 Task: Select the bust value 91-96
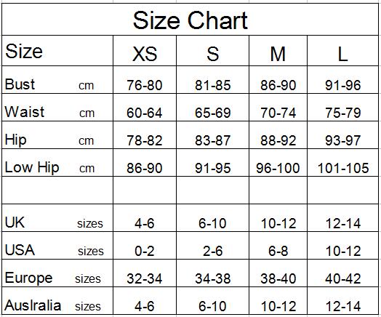[343, 80]
